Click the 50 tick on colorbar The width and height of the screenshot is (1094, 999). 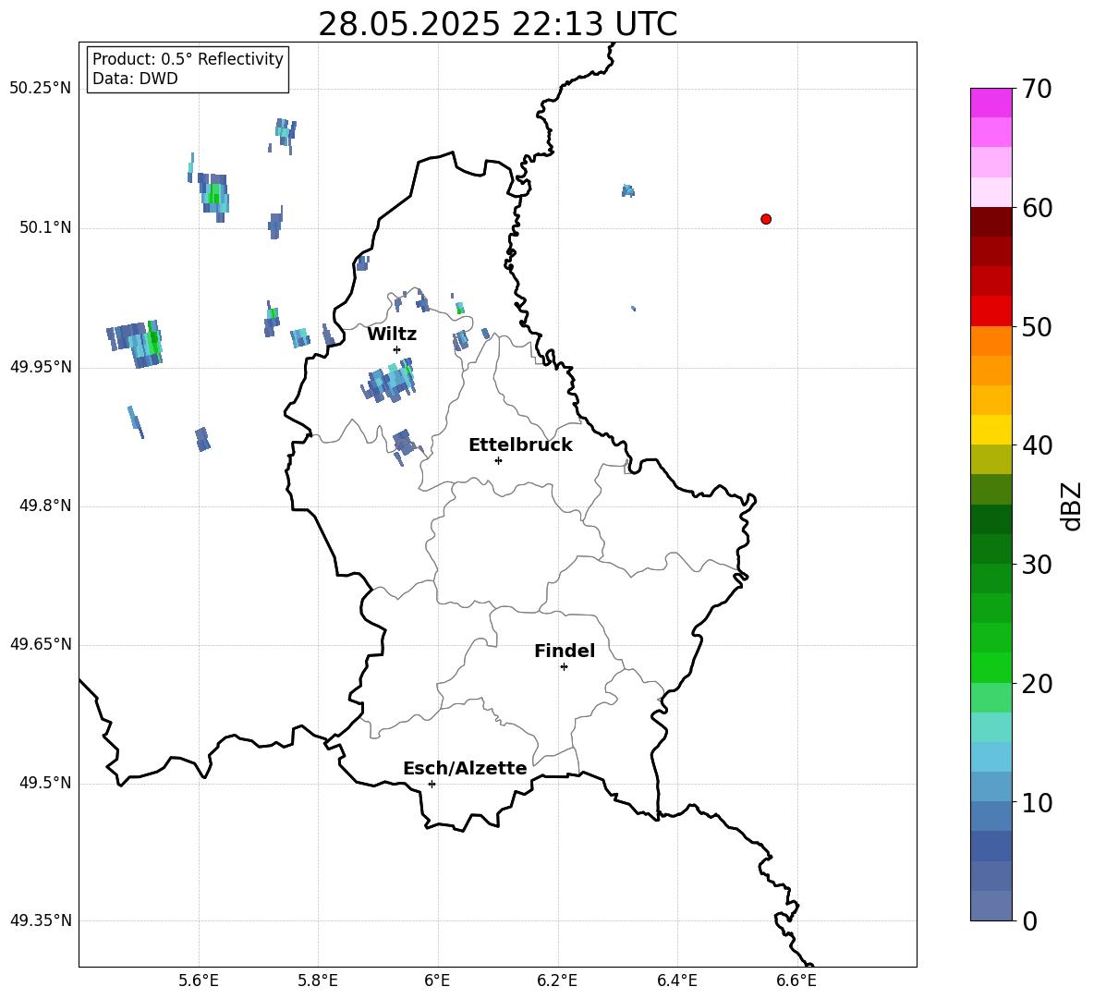(1037, 326)
